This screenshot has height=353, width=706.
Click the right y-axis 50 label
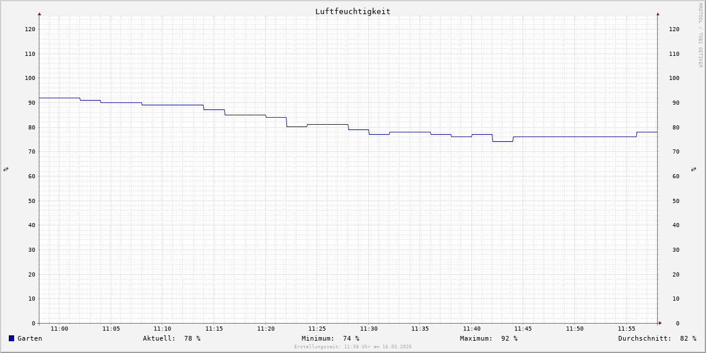click(674, 201)
